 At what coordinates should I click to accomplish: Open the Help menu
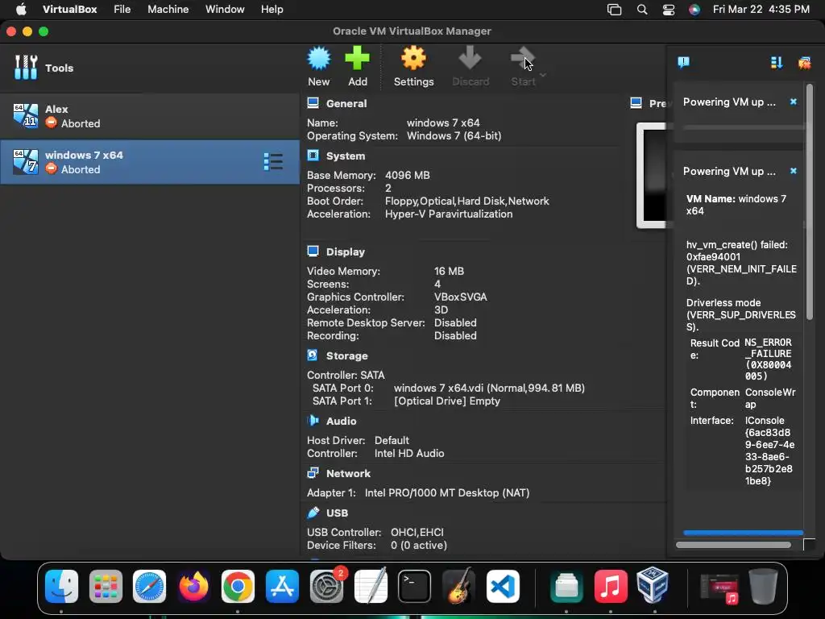click(x=272, y=9)
